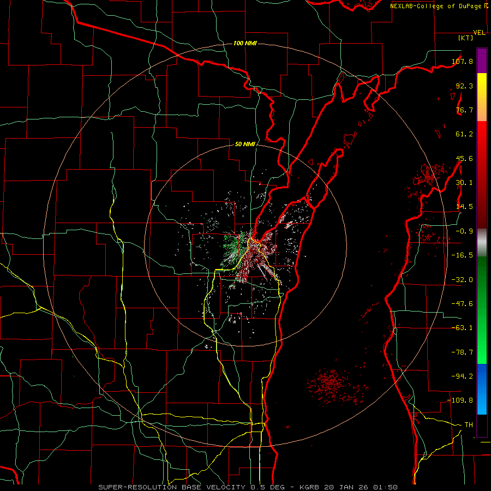Viewport: 491px width, 491px height.
Task: Select the 45.6 scale value
Action: coord(464,158)
